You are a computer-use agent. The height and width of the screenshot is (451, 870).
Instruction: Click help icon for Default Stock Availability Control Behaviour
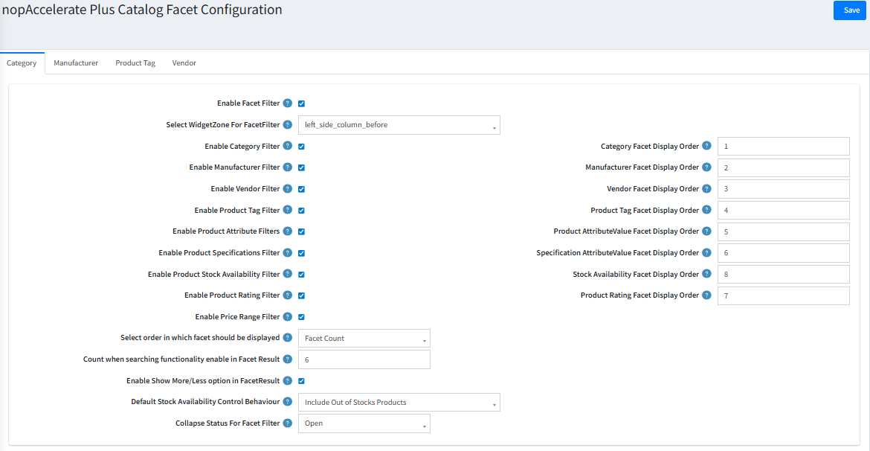click(289, 402)
